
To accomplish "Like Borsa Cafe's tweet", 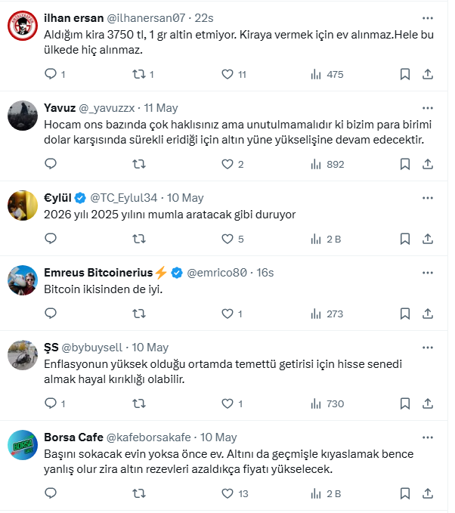I will (227, 493).
